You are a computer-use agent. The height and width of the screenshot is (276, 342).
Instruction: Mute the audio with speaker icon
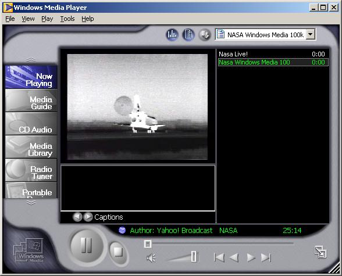tap(151, 258)
